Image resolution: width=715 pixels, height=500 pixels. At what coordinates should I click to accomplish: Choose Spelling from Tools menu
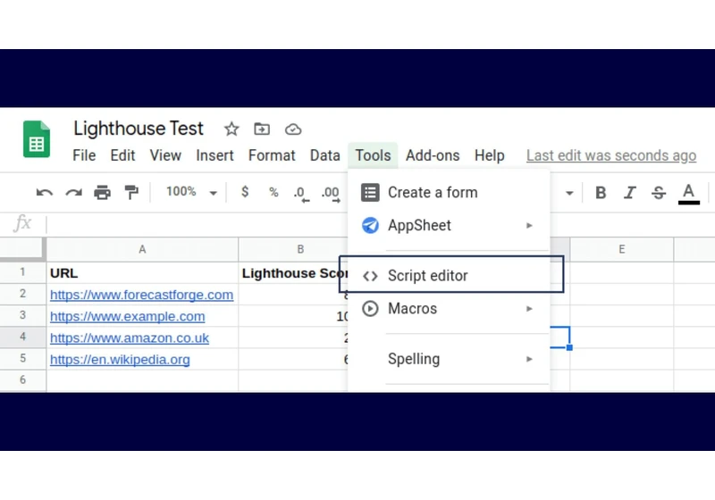click(449, 359)
